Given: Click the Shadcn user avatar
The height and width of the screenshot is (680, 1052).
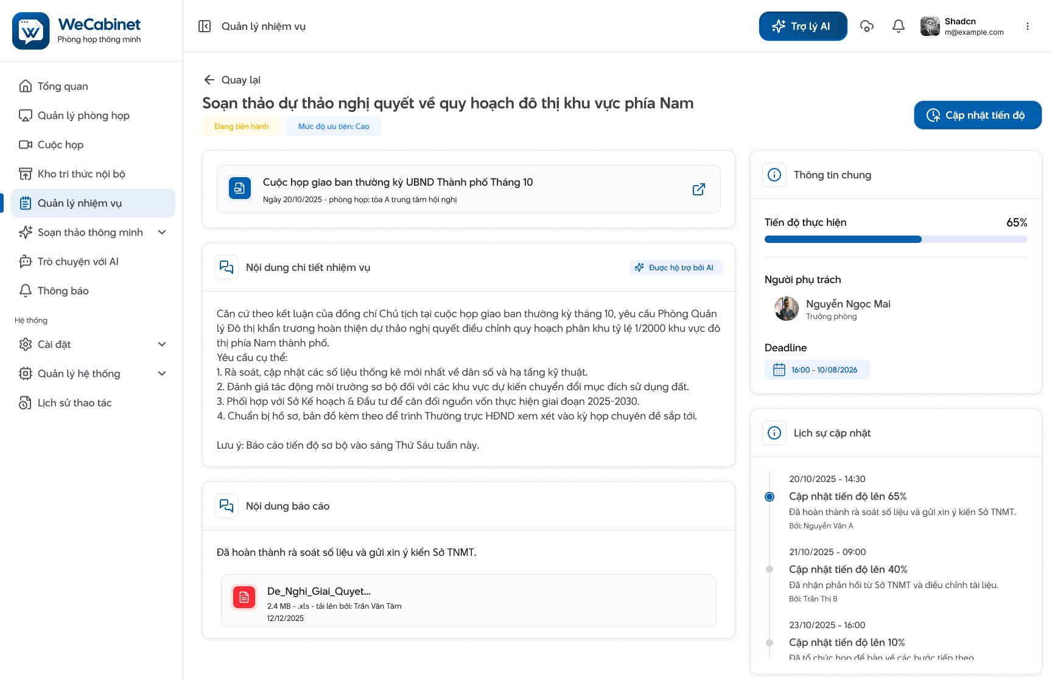Looking at the screenshot, I should coord(930,26).
